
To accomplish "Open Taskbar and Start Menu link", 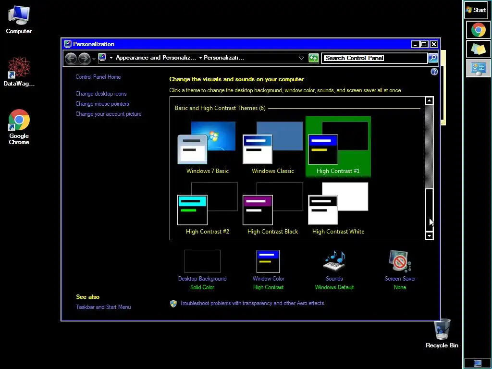I will click(103, 307).
